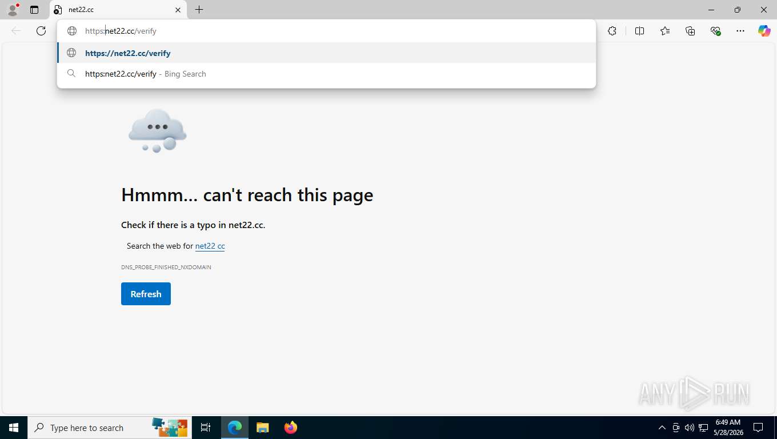Choose the Bing Search suggestion for https:net22.cc/verify
The height and width of the screenshot is (439, 777).
326,74
